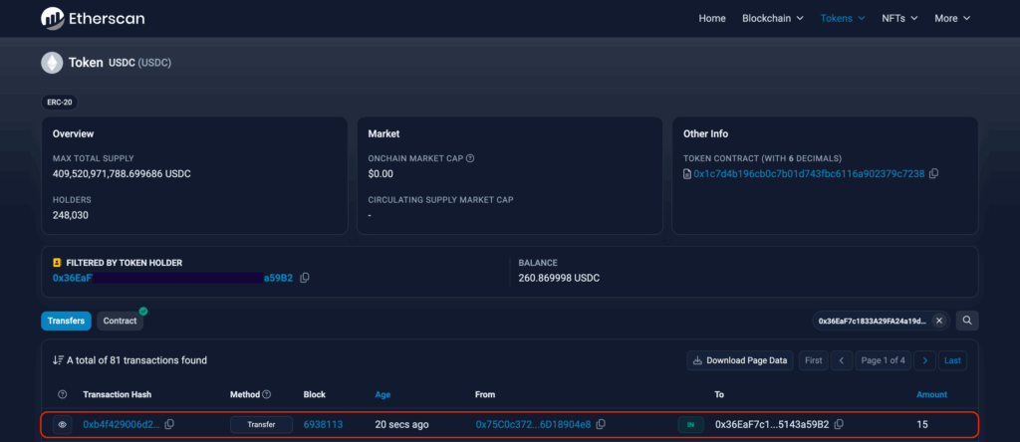Clear the 0x36EaF7c1833A address filter
This screenshot has height=442, width=1020.
point(938,321)
